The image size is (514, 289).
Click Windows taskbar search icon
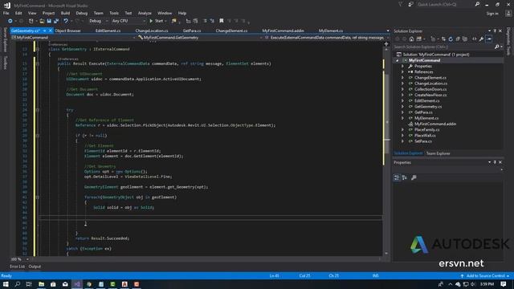pyautogui.click(x=18, y=284)
